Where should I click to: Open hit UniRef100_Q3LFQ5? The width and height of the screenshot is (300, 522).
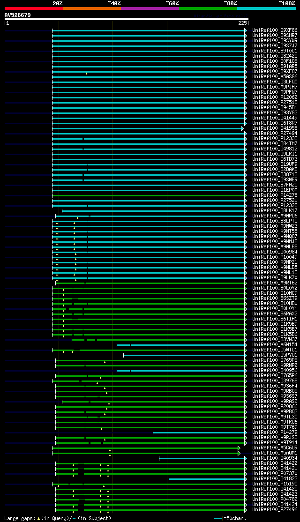tap(275, 82)
